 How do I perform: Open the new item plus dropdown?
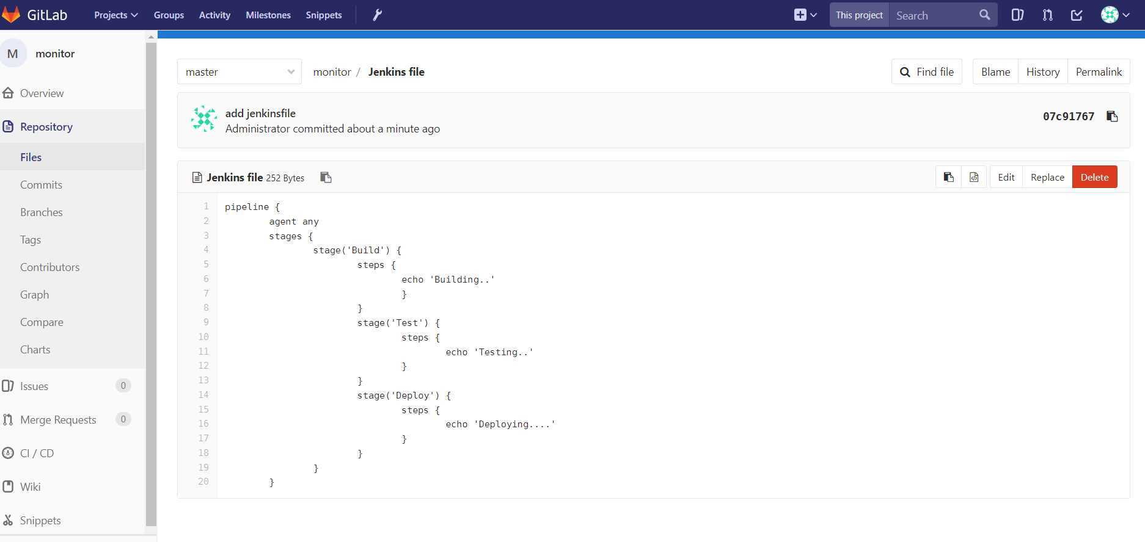805,15
